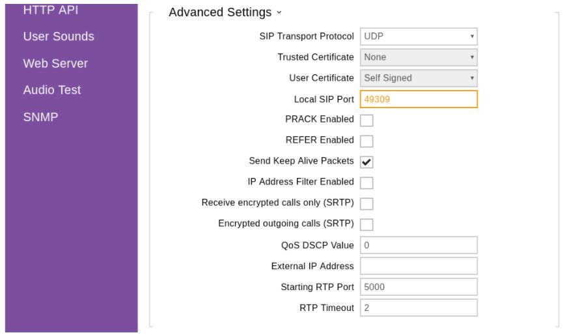The image size is (565, 335).
Task: Enable the PRACK Enabled checkbox
Action: [x=366, y=121]
